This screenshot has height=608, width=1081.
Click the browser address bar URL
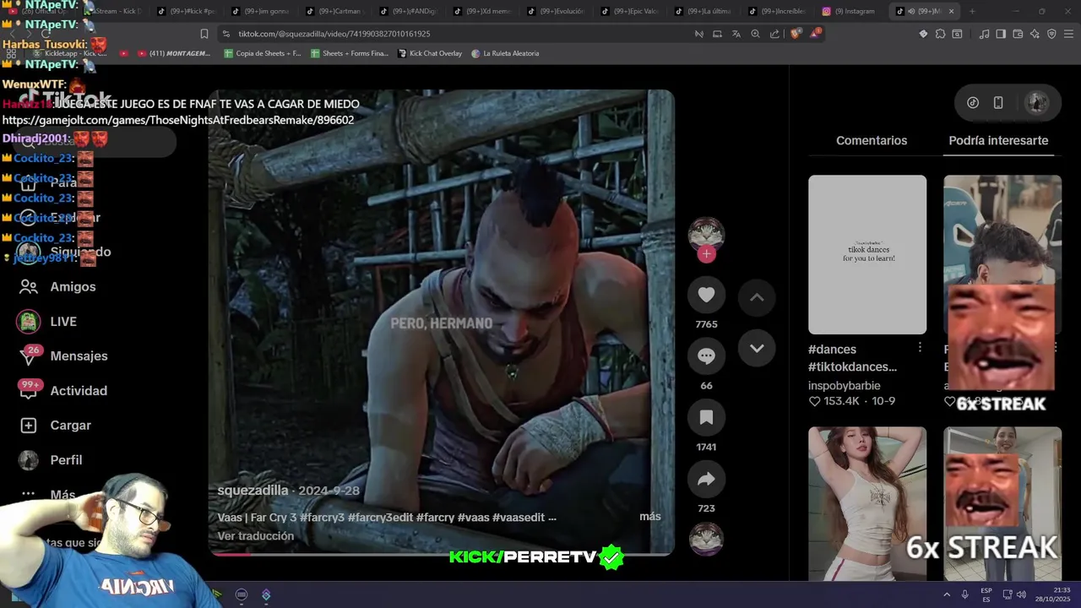pos(334,34)
